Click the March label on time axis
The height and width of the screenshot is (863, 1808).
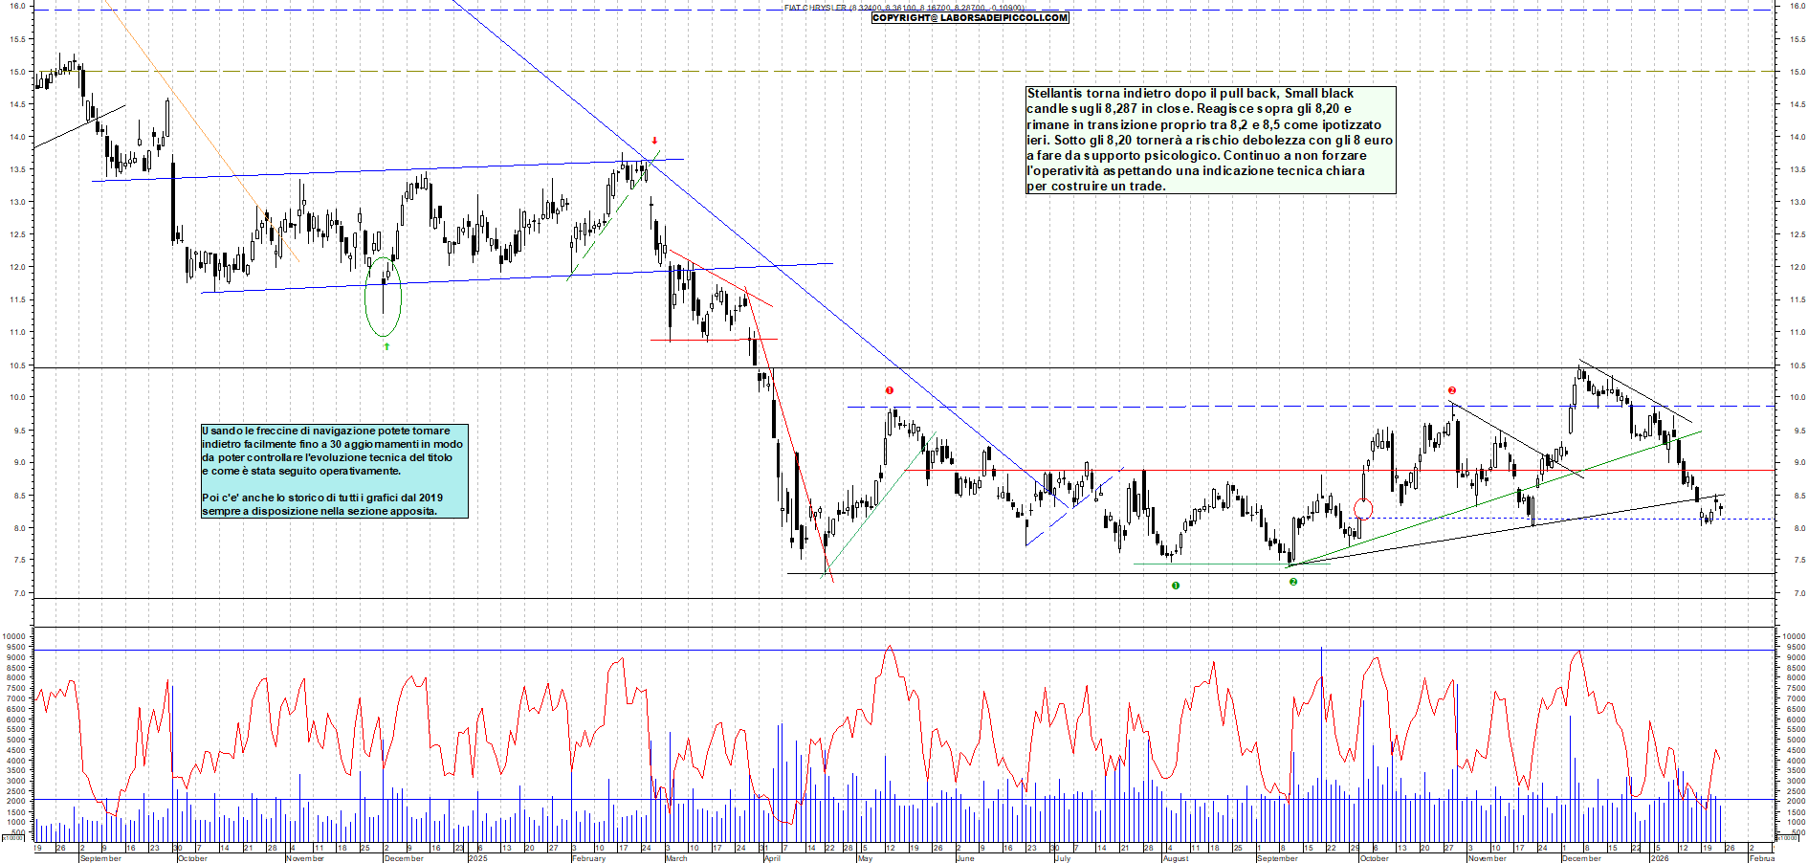(x=676, y=858)
